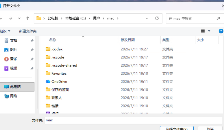Click the pin icon beside 图片

[32, 50]
